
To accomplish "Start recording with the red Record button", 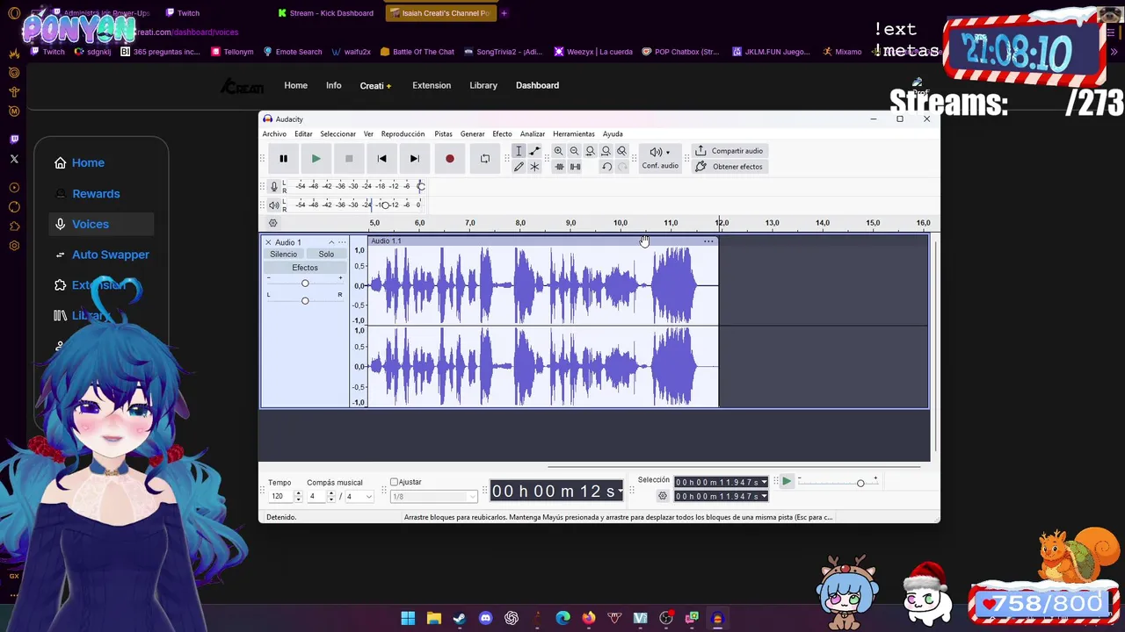I will pos(449,159).
